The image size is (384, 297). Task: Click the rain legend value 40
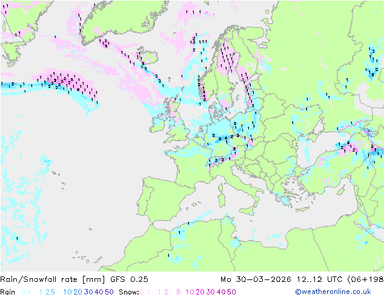click(99, 292)
